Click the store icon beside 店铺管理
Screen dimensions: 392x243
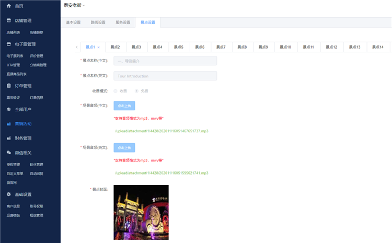tap(9, 20)
